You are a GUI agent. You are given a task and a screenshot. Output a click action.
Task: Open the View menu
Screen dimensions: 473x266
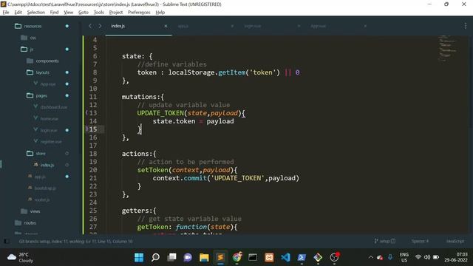tap(69, 13)
